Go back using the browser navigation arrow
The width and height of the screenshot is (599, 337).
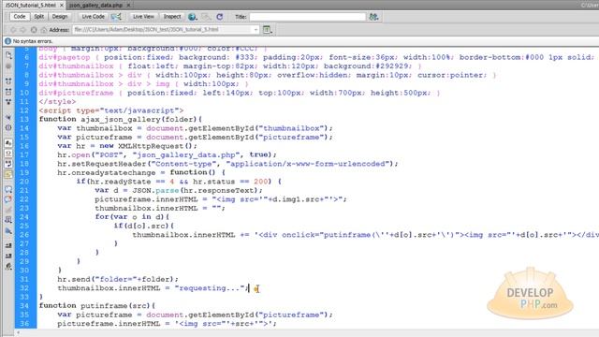pyautogui.click(x=13, y=30)
